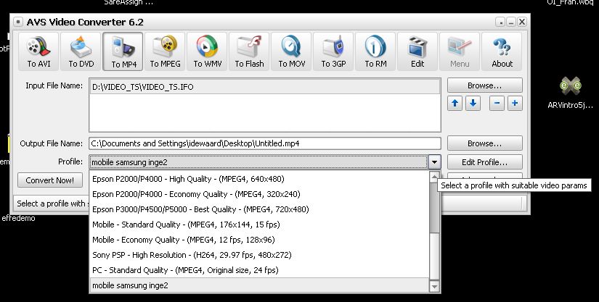Collapse the Profile dropdown arrow
This screenshot has width=599, height=302.
click(x=434, y=162)
